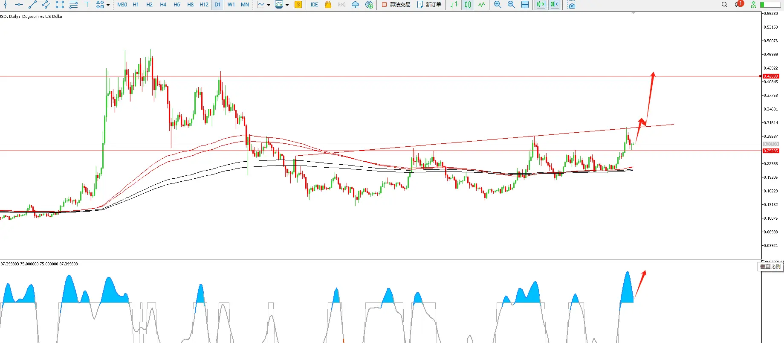784x343 pixels.
Task: Switch to H12 timeframe
Action: [204, 5]
